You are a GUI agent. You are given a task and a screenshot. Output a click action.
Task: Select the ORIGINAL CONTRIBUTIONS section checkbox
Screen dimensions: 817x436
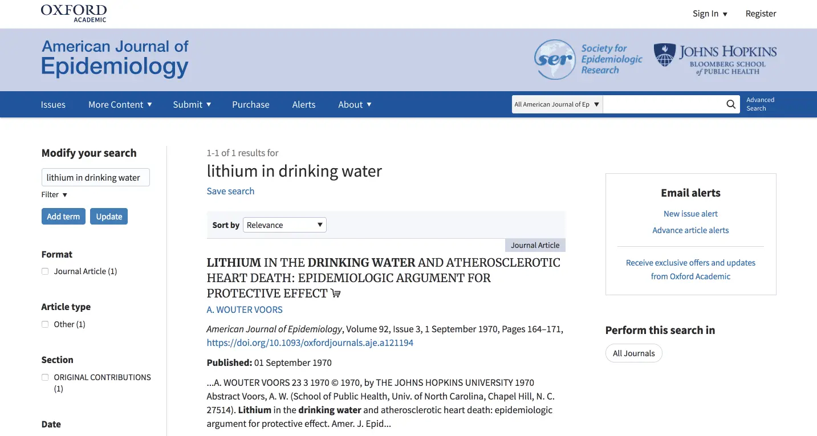(45, 377)
